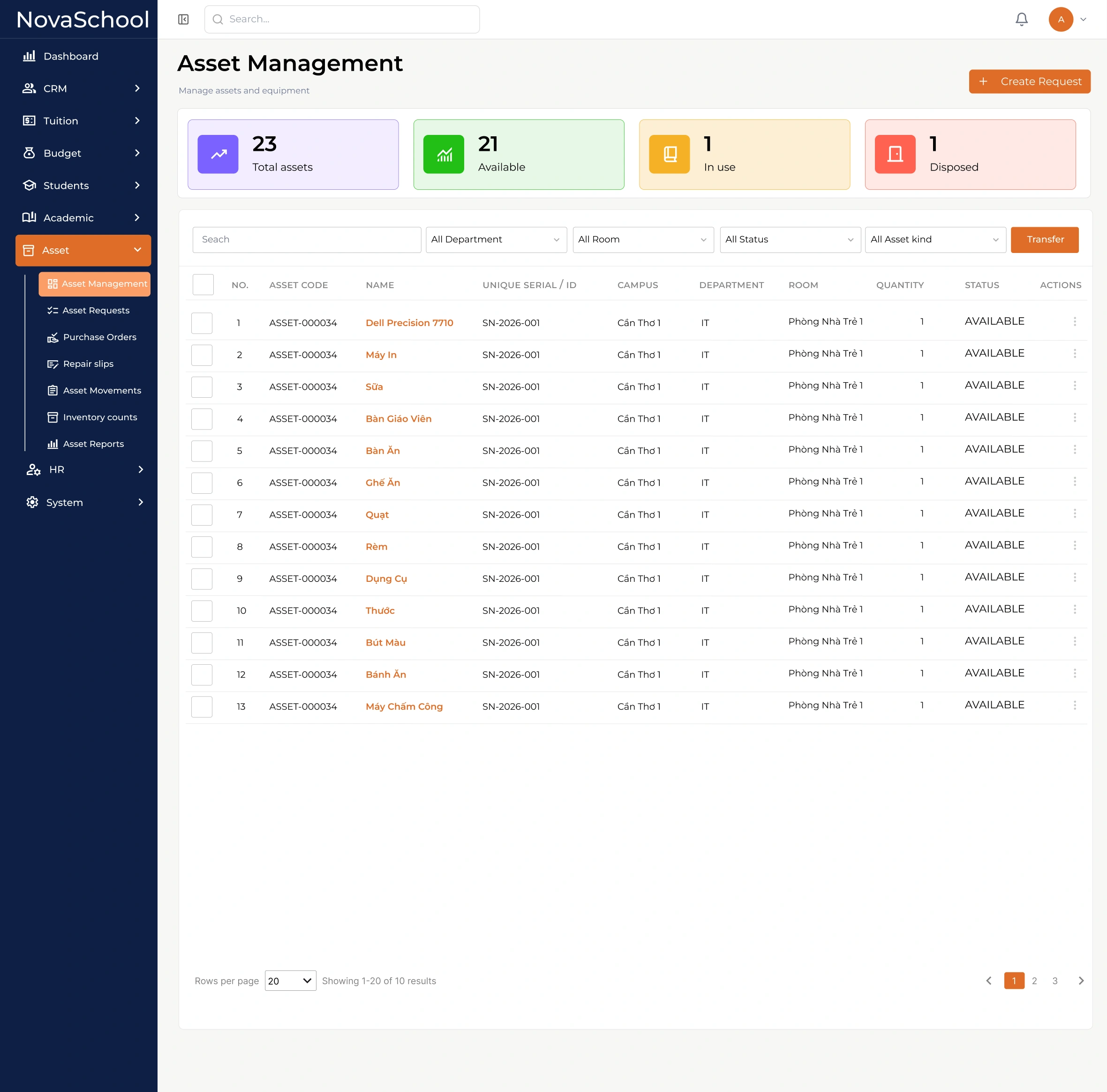Screen dimensions: 1107x1092
Task: Expand the Tuition sidebar menu
Action: [82, 121]
